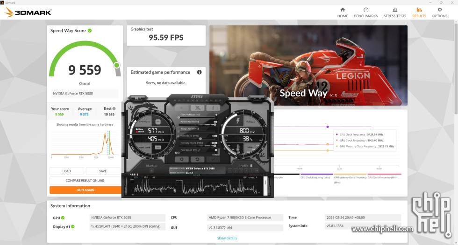Click the score distribution chart
The height and width of the screenshot is (245, 458).
pos(85,144)
